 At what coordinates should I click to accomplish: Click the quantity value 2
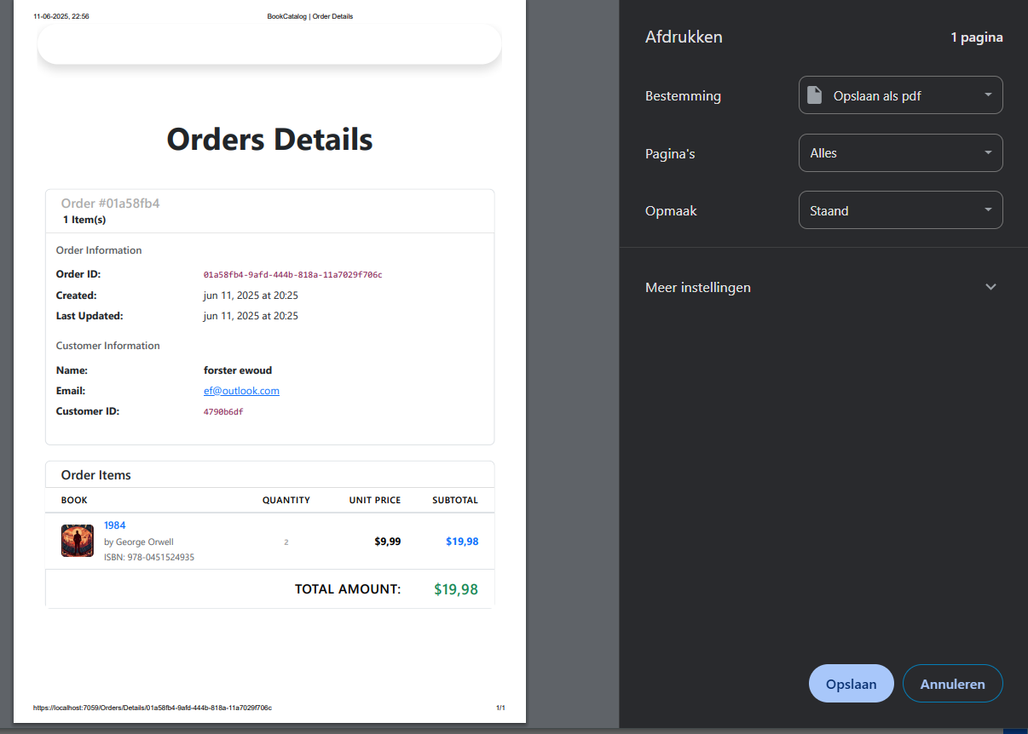286,542
